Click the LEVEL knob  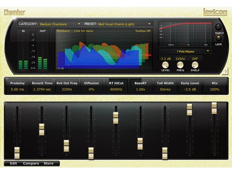point(165,65)
